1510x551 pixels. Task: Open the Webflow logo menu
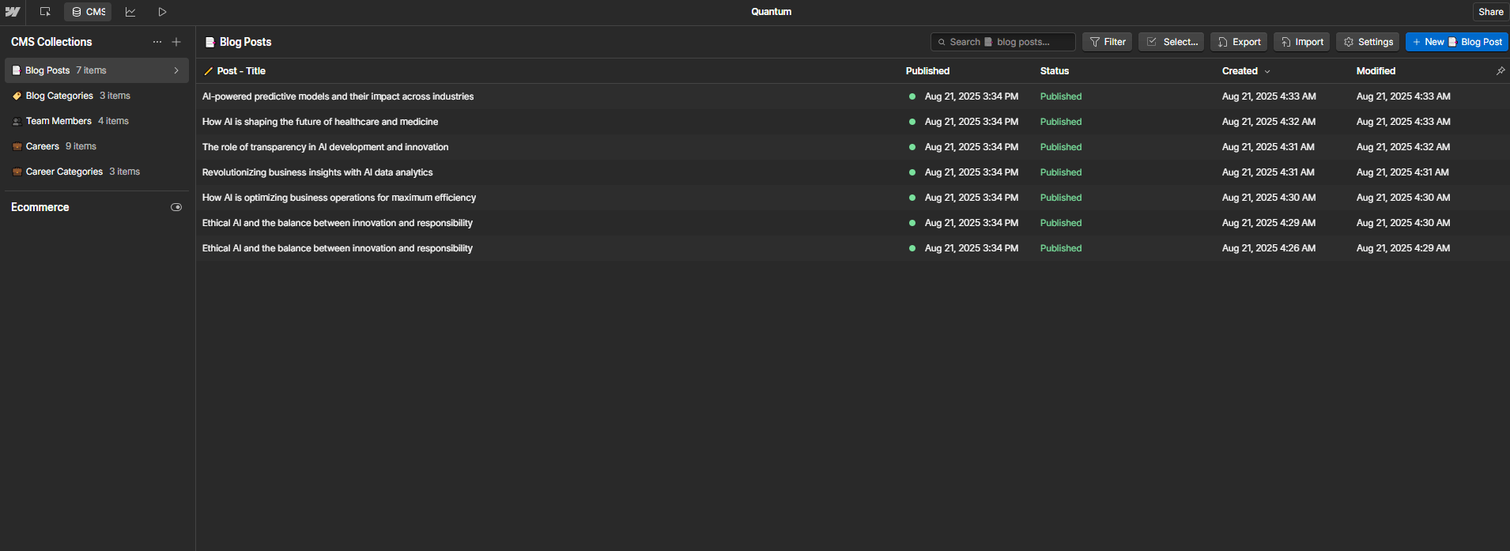(x=13, y=12)
